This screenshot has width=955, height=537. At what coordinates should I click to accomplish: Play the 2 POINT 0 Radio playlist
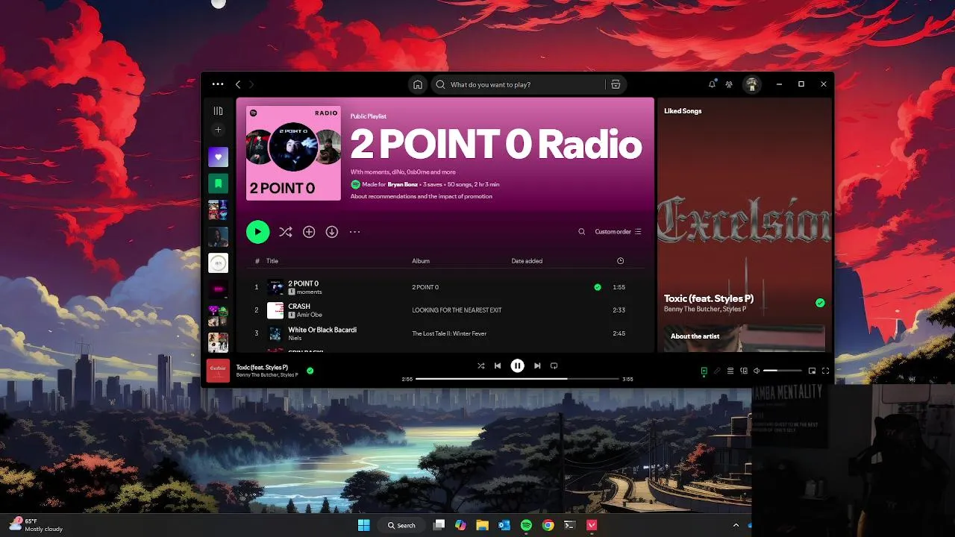(257, 232)
